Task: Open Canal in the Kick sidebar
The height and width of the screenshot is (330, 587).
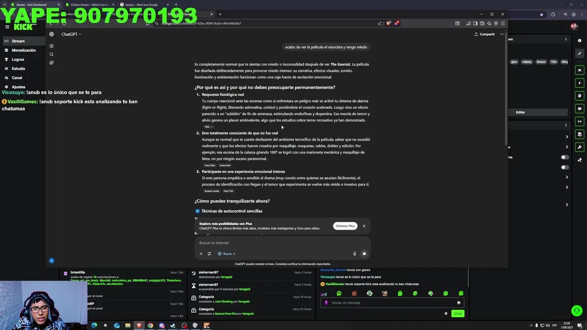Action: coord(23,77)
